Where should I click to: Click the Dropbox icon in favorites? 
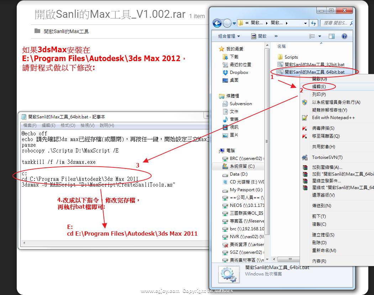click(x=225, y=73)
